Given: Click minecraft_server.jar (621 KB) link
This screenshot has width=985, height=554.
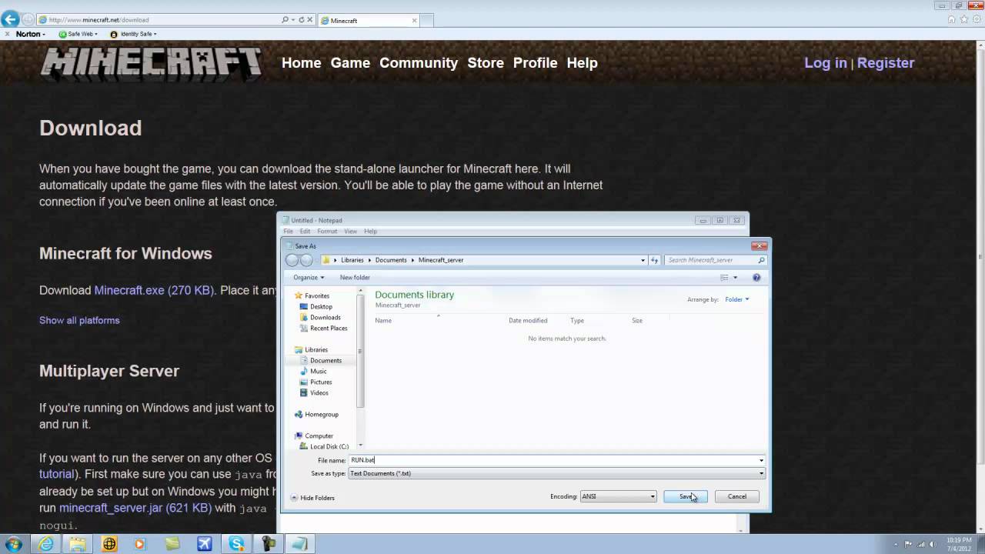Looking at the screenshot, I should 135,508.
